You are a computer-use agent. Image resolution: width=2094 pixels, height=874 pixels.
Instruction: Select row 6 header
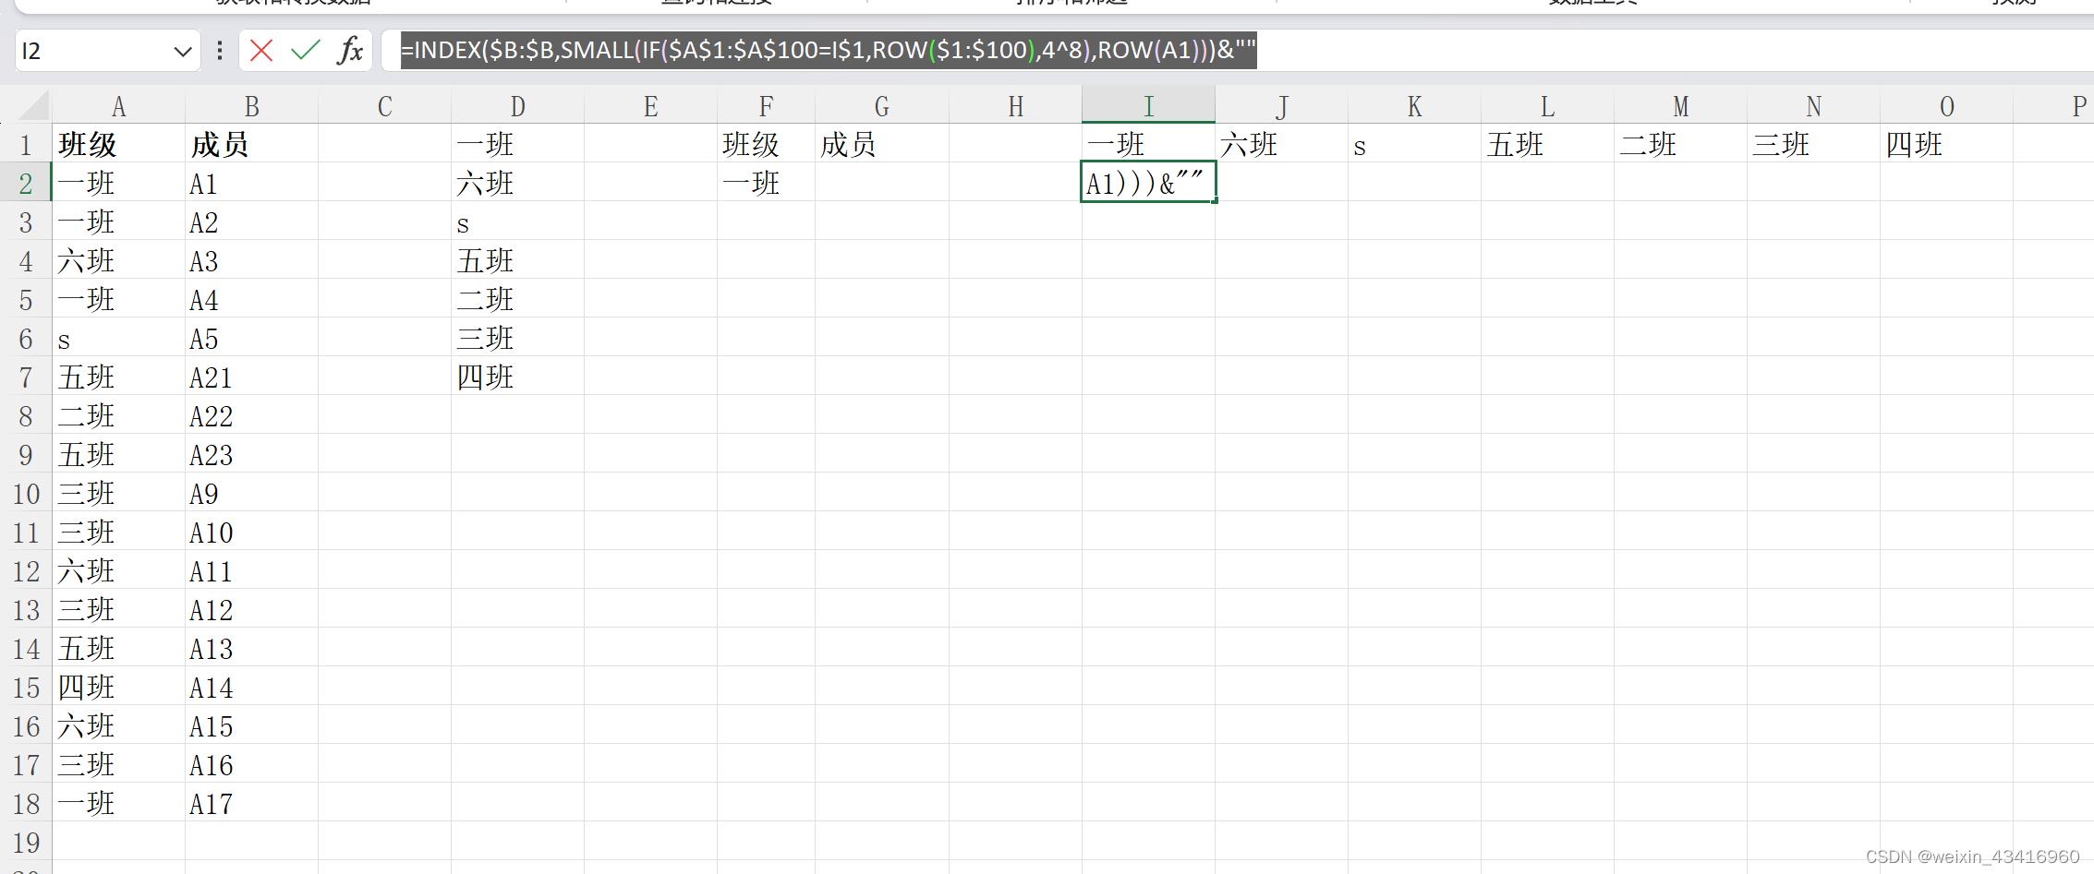pos(26,338)
